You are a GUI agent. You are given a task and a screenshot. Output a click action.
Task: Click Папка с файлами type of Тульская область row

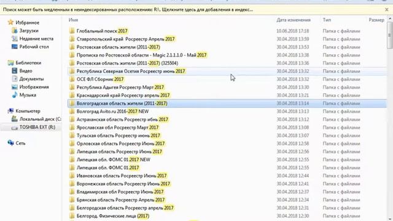(x=341, y=135)
